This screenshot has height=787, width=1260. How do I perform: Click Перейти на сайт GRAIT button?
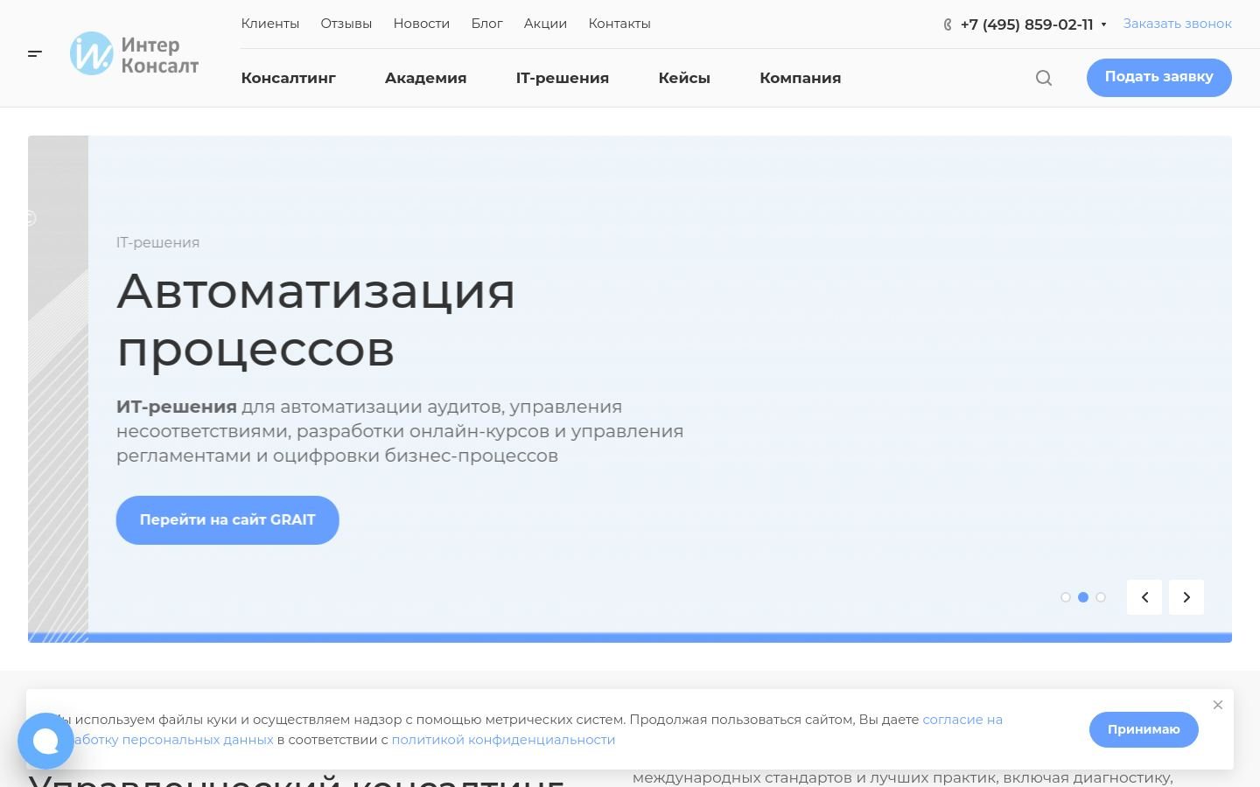point(227,520)
